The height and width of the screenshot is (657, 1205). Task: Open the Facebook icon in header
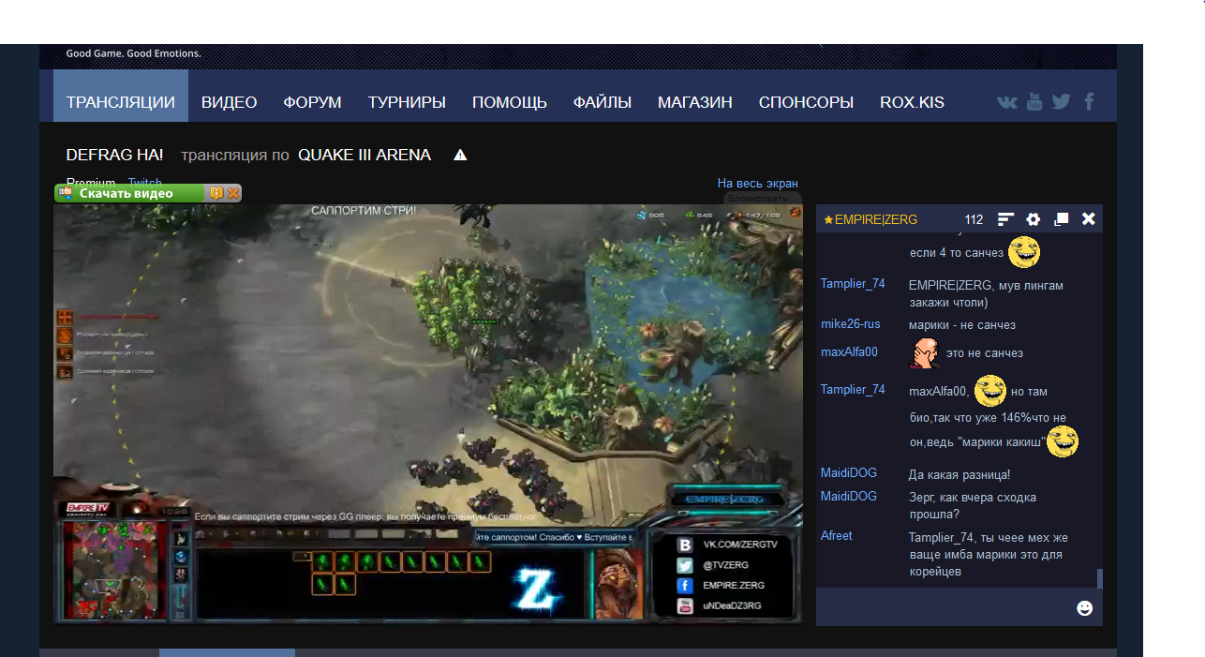(x=1090, y=101)
